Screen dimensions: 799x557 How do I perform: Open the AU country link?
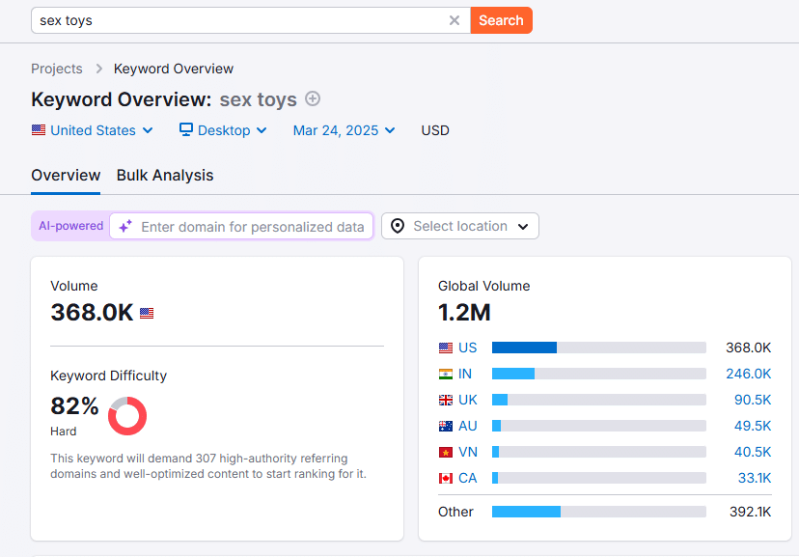click(x=468, y=426)
